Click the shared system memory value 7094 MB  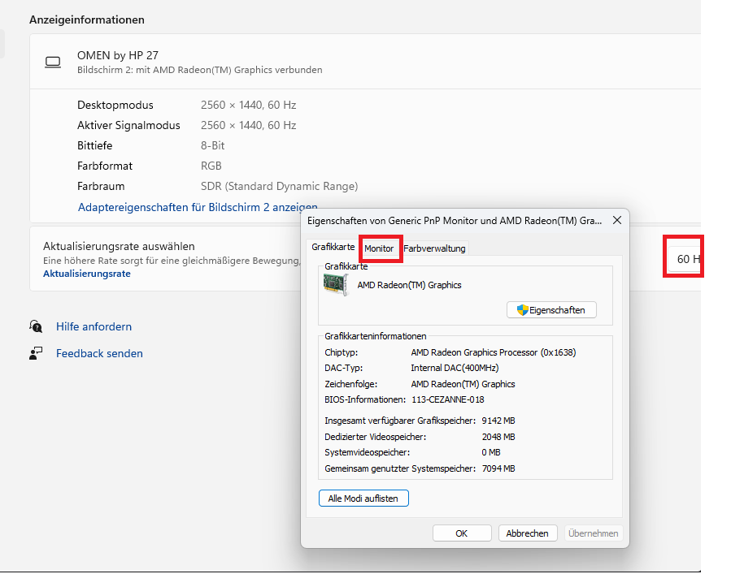498,468
